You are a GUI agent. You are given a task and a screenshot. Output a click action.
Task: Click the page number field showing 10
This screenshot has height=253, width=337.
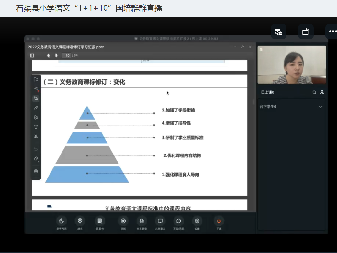[67, 56]
